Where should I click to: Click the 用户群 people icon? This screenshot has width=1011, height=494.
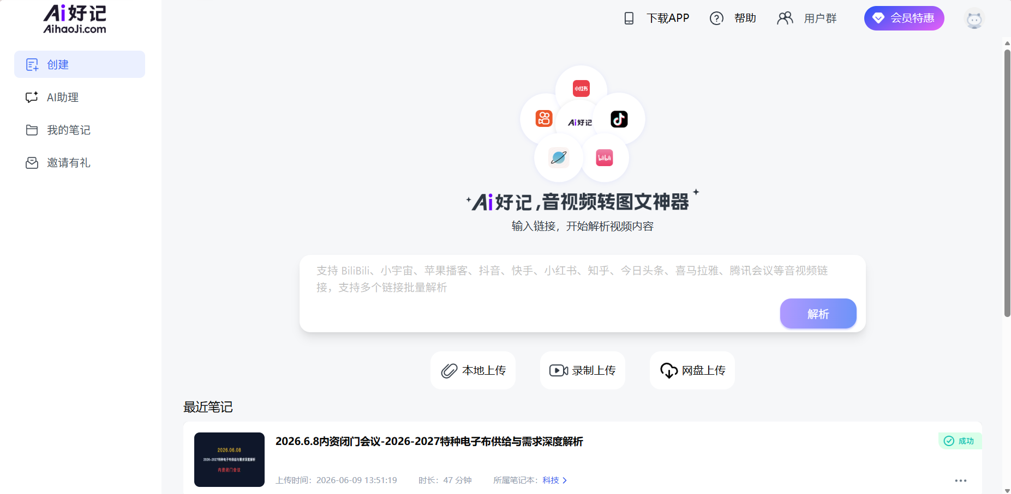click(785, 19)
